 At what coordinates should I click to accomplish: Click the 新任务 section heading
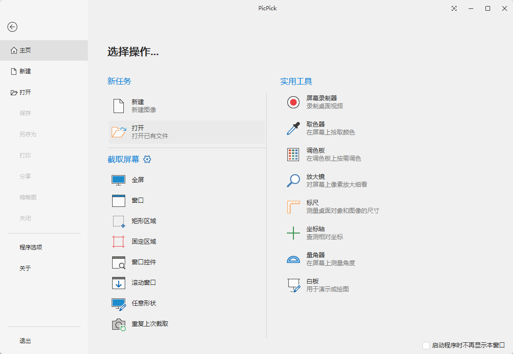[120, 81]
